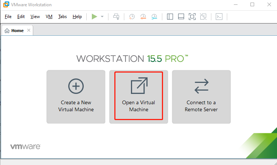277x165 pixels.
Task: Open the View menu
Action: pyautogui.click(x=35, y=17)
